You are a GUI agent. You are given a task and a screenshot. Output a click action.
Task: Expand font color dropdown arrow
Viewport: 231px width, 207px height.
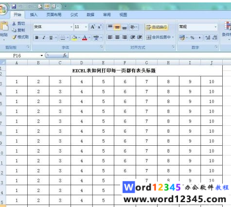tap(89, 38)
